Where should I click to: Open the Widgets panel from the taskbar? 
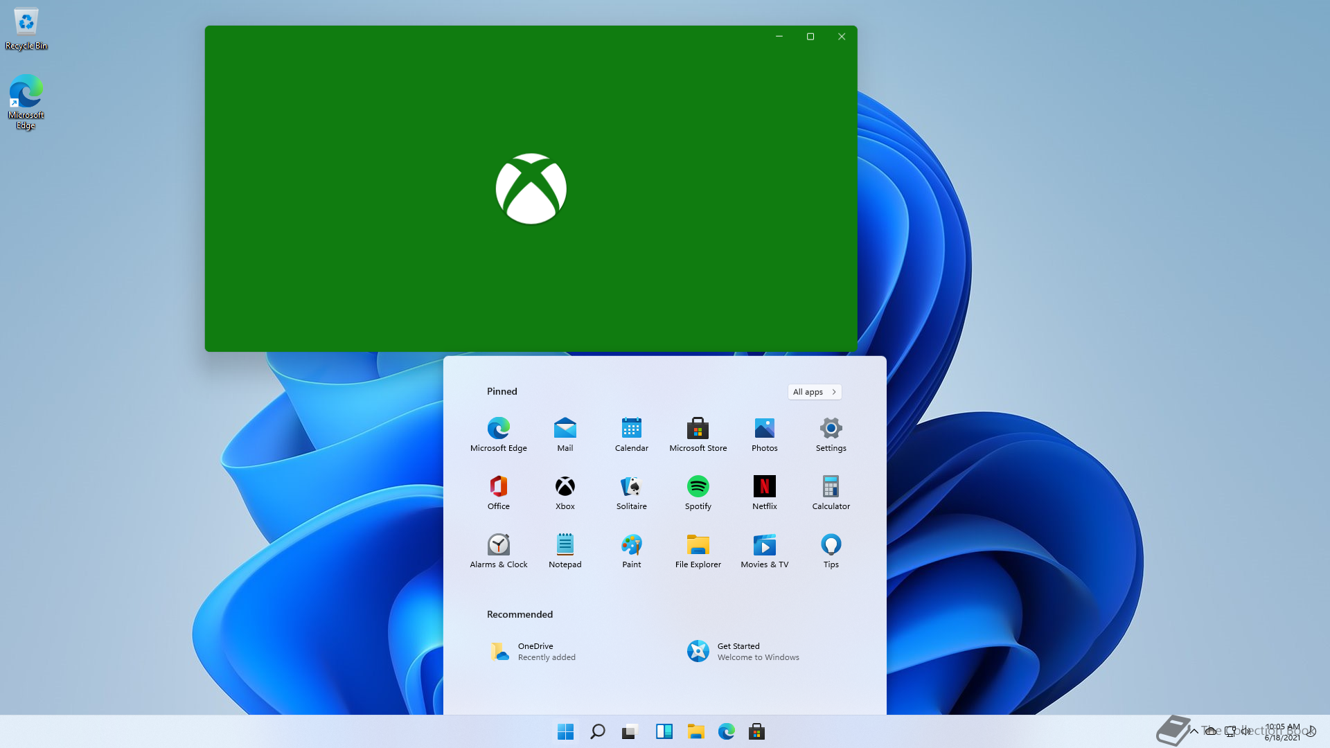664,731
